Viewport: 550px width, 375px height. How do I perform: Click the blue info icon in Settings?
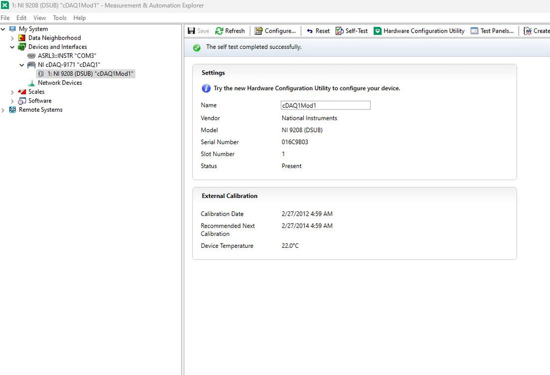206,89
